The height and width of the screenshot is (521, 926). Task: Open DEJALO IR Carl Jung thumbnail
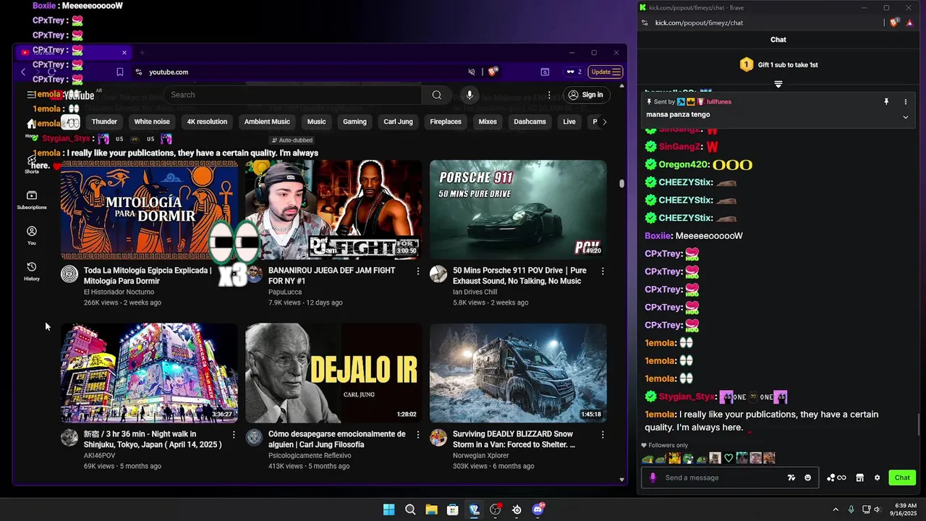[334, 373]
